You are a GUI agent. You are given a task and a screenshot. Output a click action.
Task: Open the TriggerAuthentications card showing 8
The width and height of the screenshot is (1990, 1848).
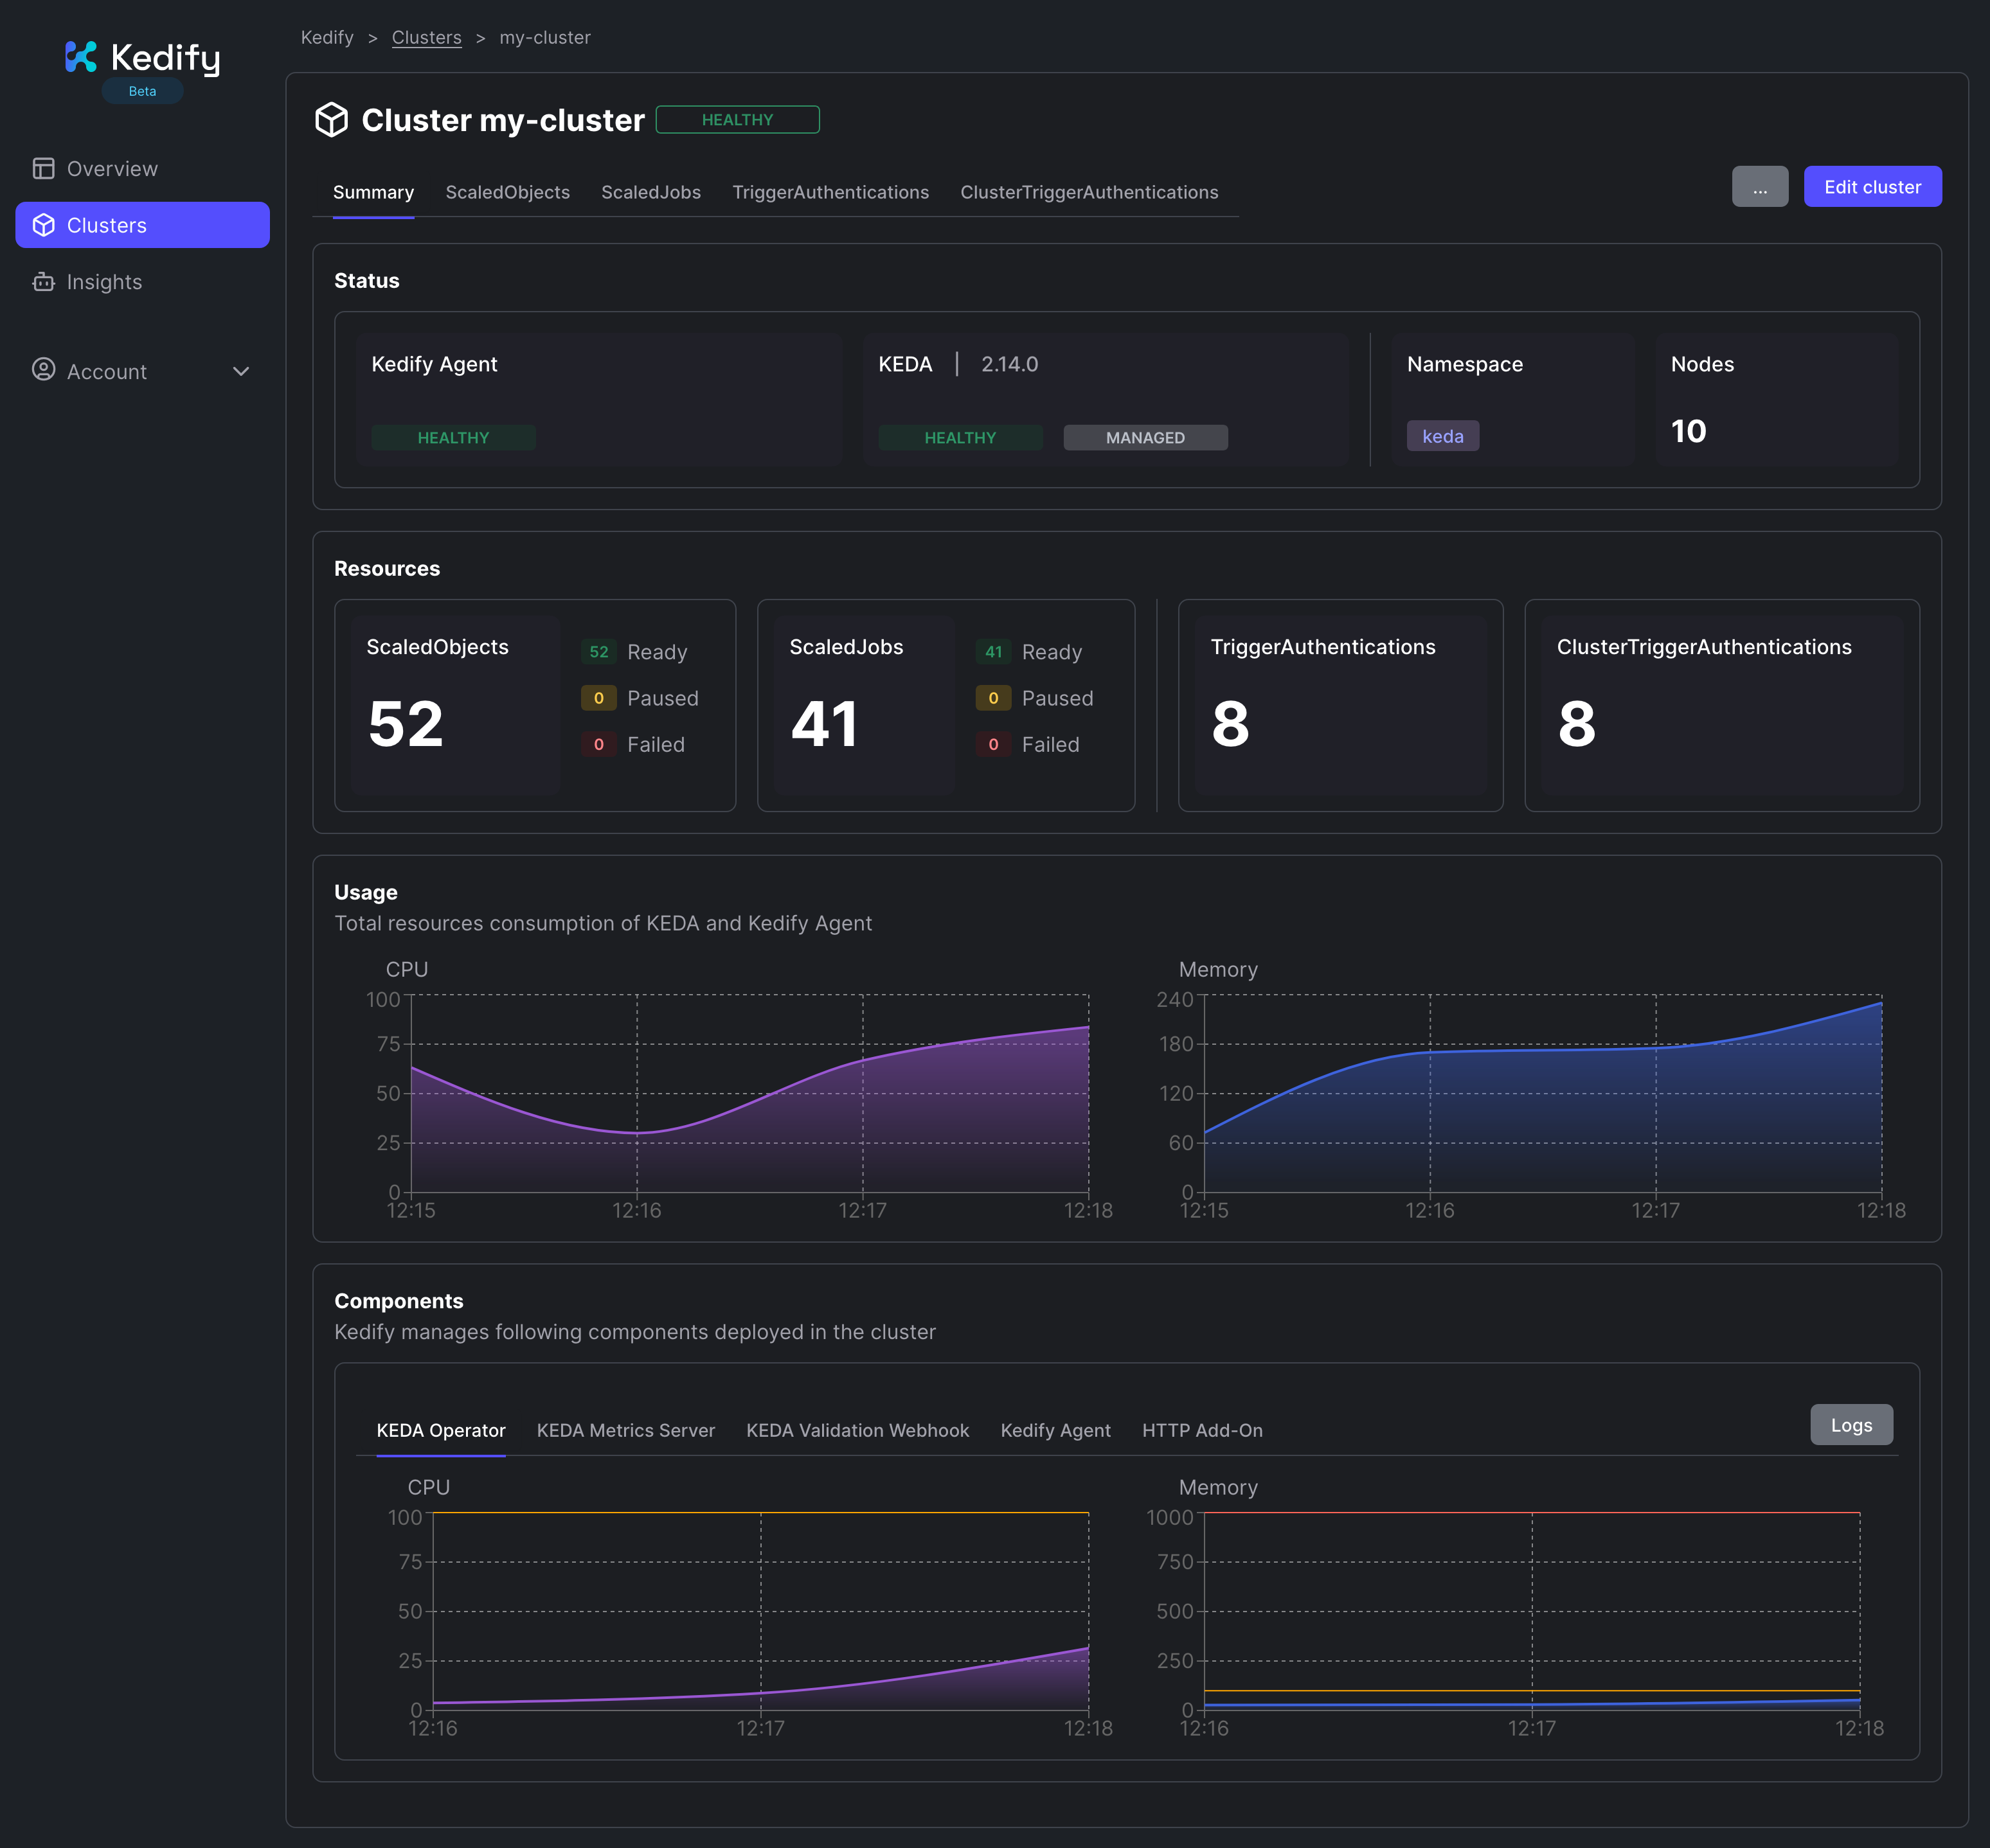pyautogui.click(x=1341, y=705)
